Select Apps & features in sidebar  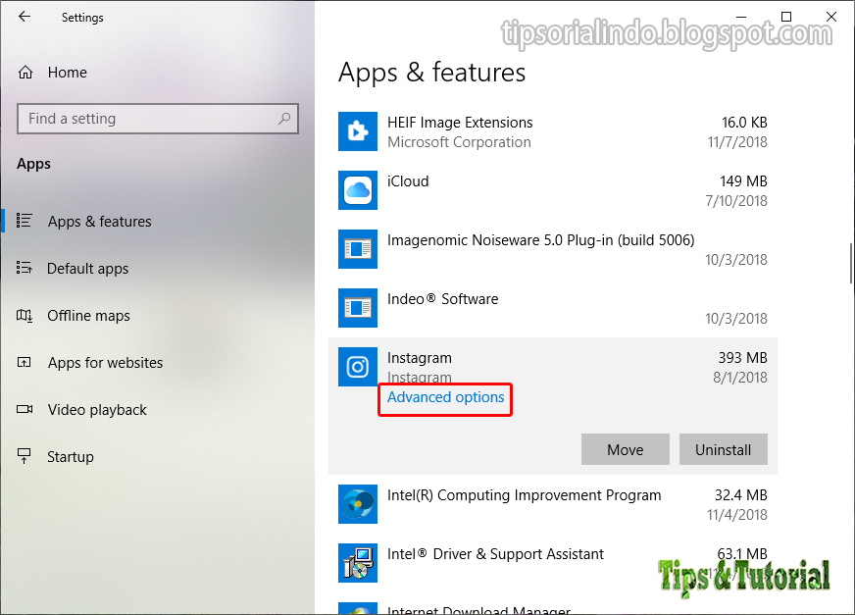[x=100, y=221]
